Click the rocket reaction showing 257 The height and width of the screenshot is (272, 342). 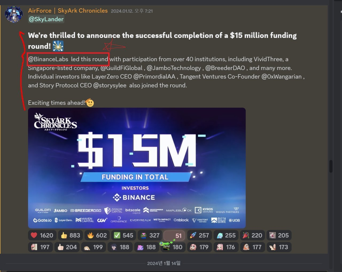click(x=199, y=235)
